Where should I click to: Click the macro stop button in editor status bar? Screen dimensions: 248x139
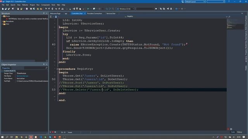[55, 132]
